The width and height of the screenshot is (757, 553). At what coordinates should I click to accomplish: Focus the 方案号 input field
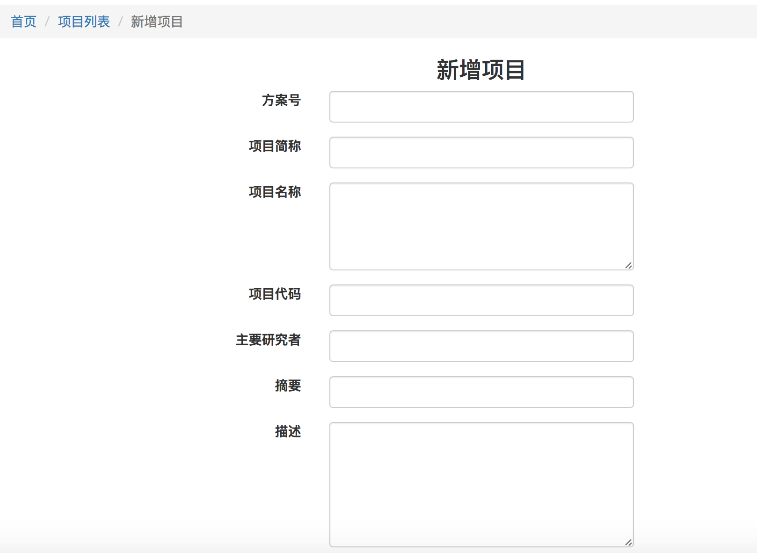coord(481,107)
